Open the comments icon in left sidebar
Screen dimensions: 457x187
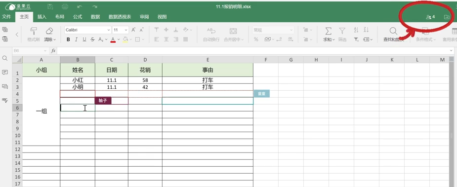click(4, 72)
